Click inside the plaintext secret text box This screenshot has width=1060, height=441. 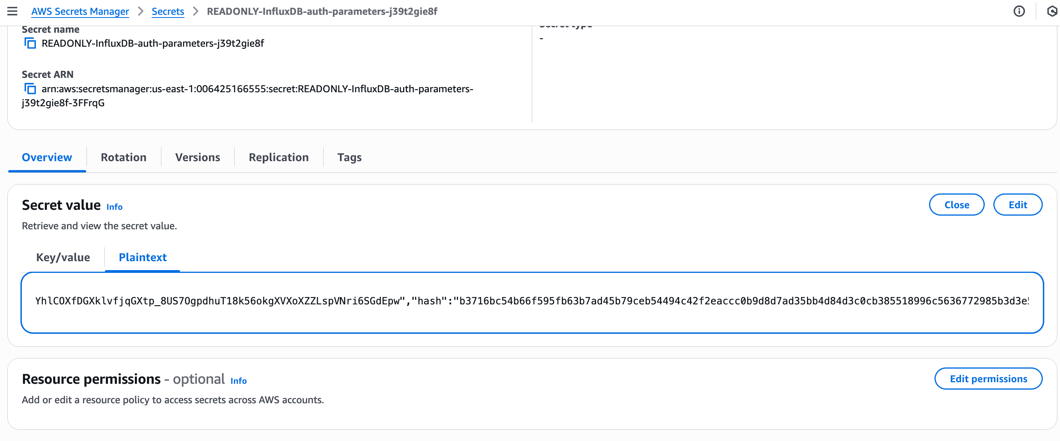(532, 302)
